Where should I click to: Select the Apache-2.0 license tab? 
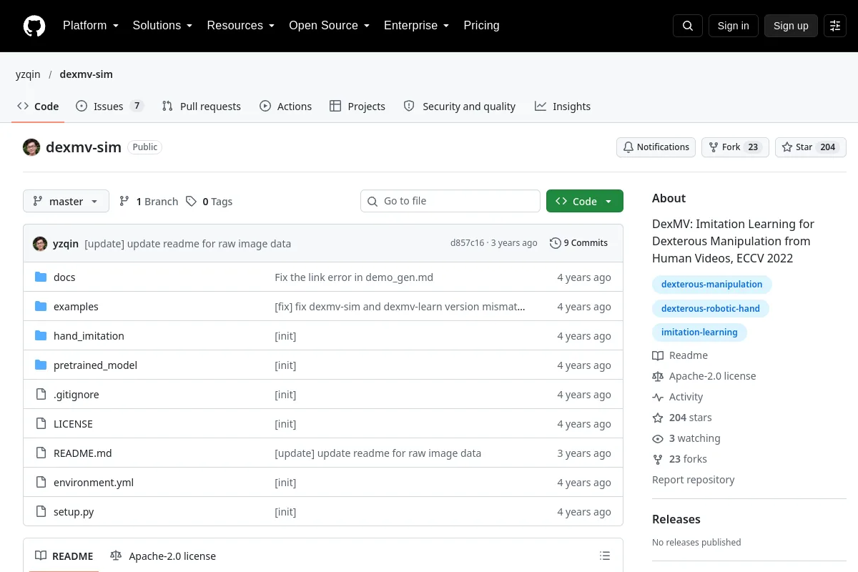(163, 556)
